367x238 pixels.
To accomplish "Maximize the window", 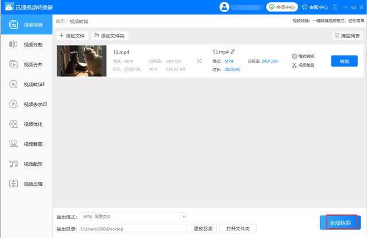I will (354, 7).
